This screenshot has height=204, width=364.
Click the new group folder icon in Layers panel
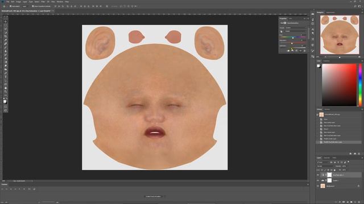pos(351,202)
